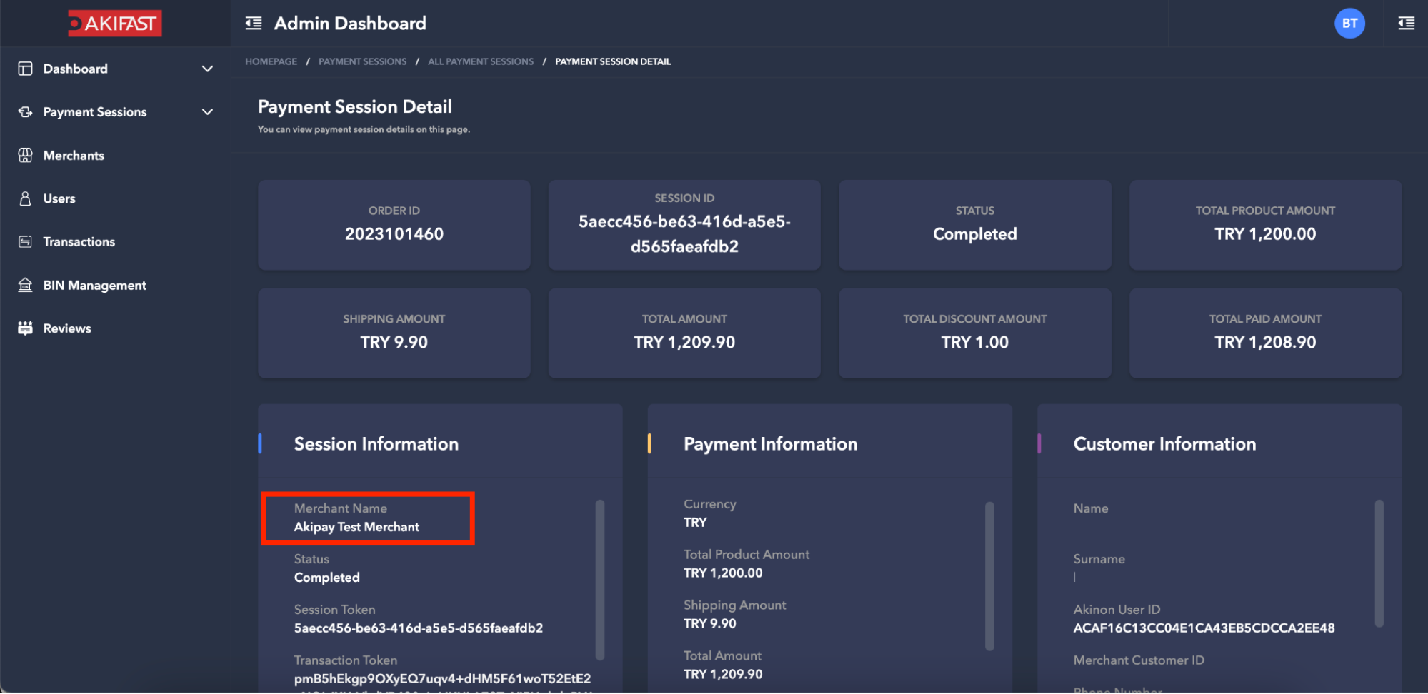Go to the Transactions menu item
Viewport: 1428px width, 694px height.
(x=79, y=242)
